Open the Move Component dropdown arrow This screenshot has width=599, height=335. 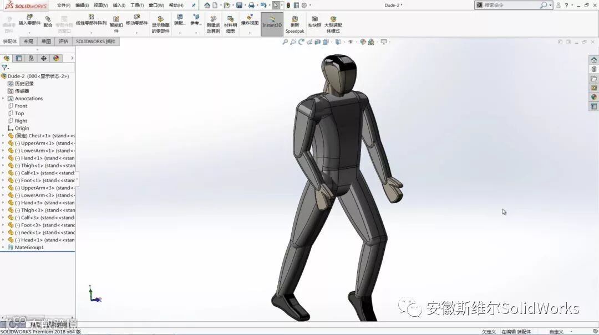tap(137, 33)
